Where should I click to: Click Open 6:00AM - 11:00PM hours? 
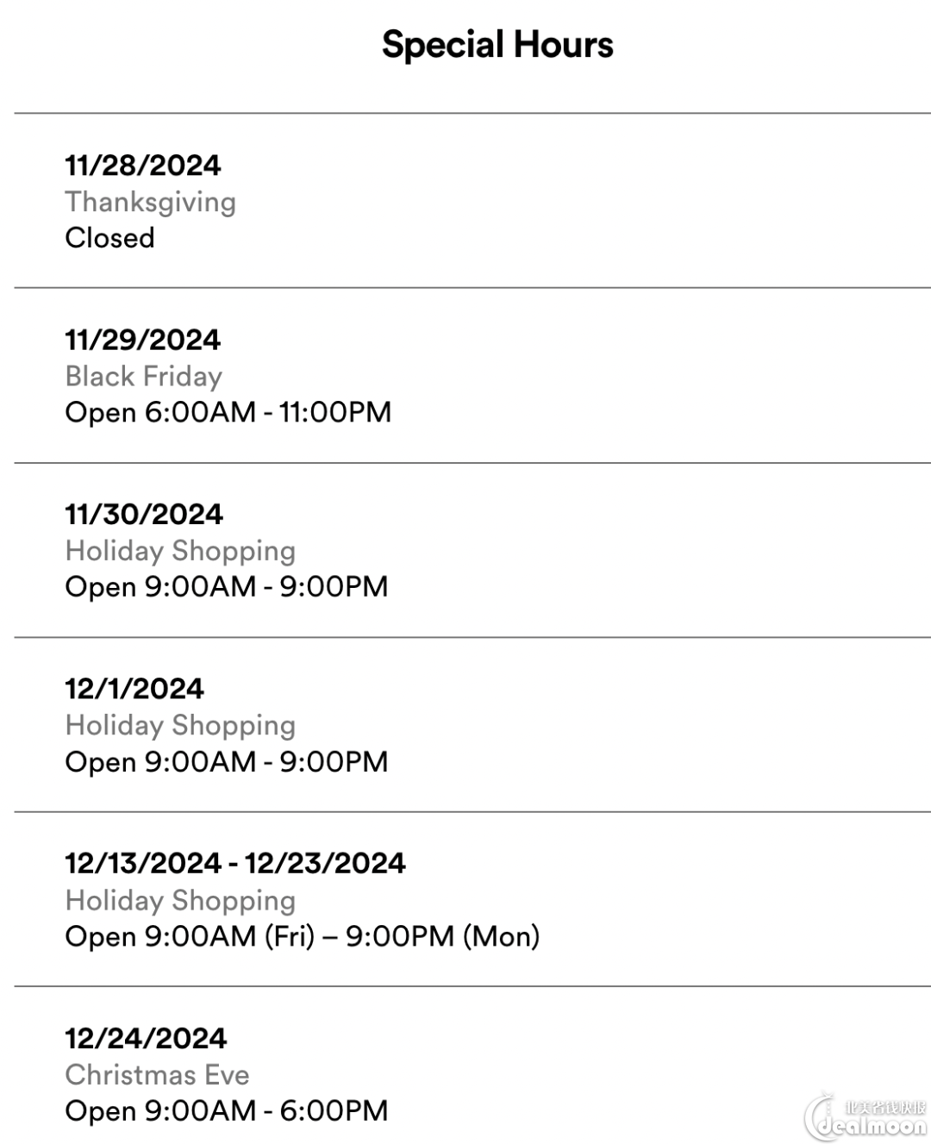tap(228, 412)
